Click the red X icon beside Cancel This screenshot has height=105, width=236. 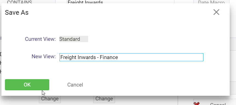point(197,104)
